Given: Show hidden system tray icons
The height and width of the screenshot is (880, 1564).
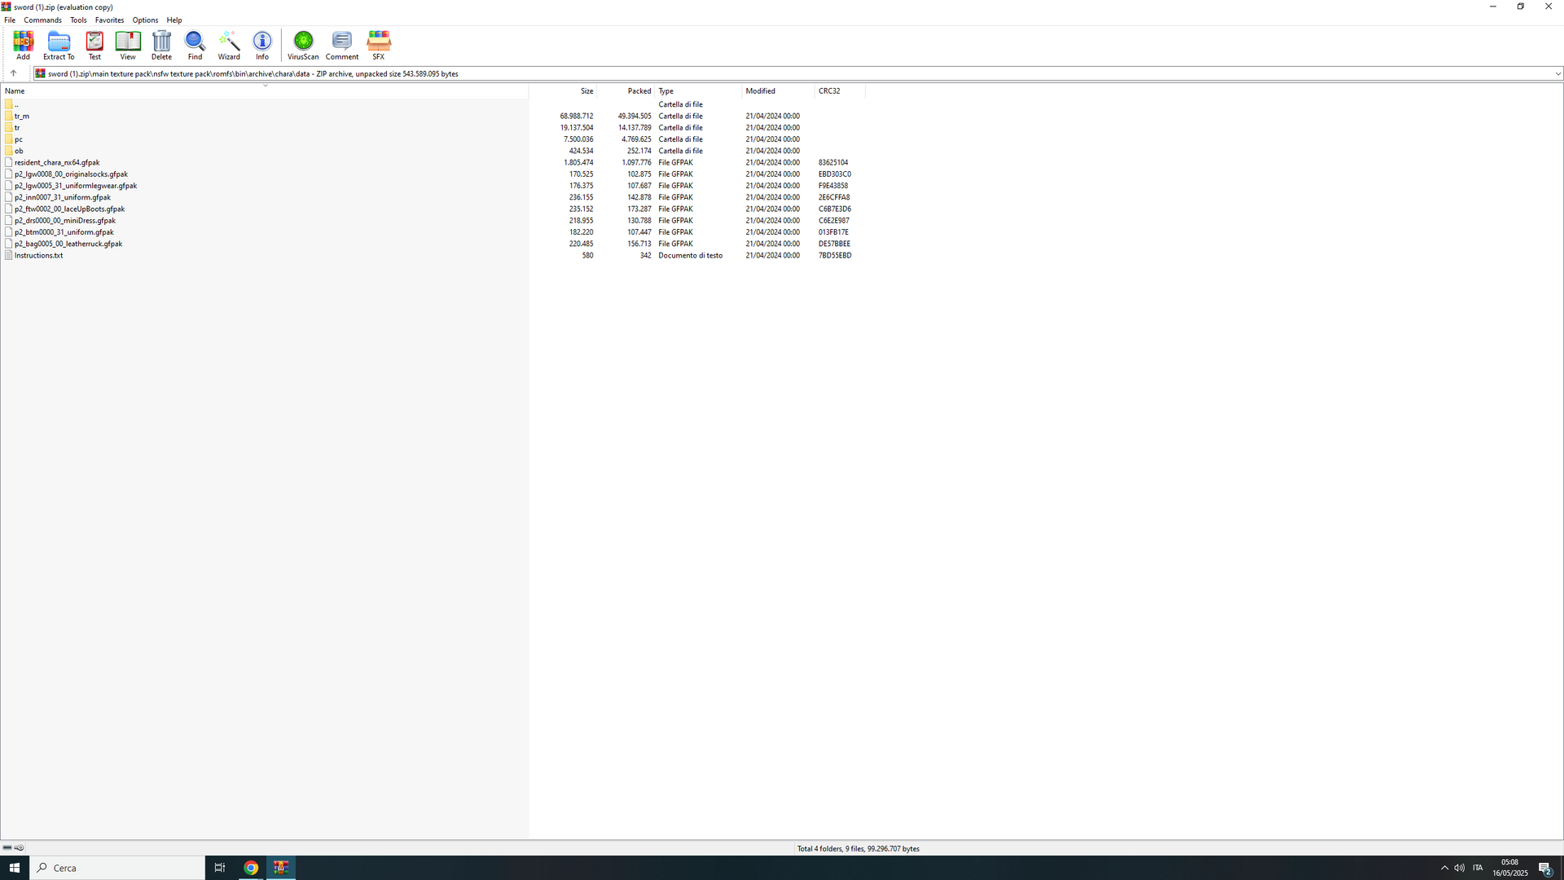Looking at the screenshot, I should click(x=1444, y=868).
